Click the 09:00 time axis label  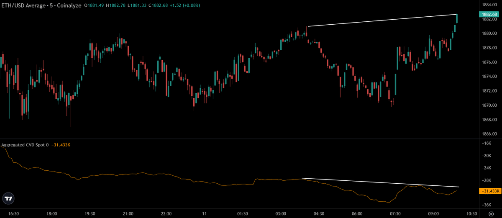coord(433,214)
